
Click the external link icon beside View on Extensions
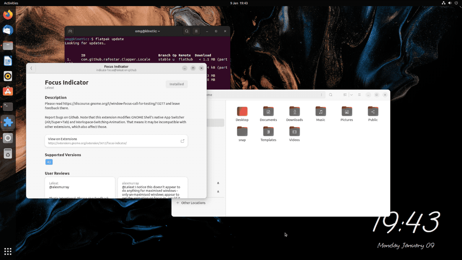pyautogui.click(x=182, y=141)
